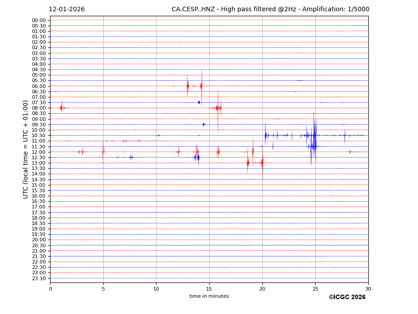Image resolution: width=418 pixels, height=314 pixels.
Task: Pick the 10:30 time label
Action: pos(39,135)
